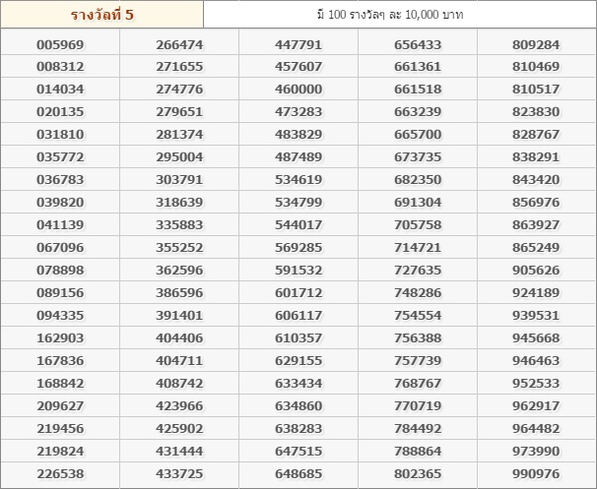The height and width of the screenshot is (489, 597).
Task: Click on number 610357
Action: click(x=298, y=338)
